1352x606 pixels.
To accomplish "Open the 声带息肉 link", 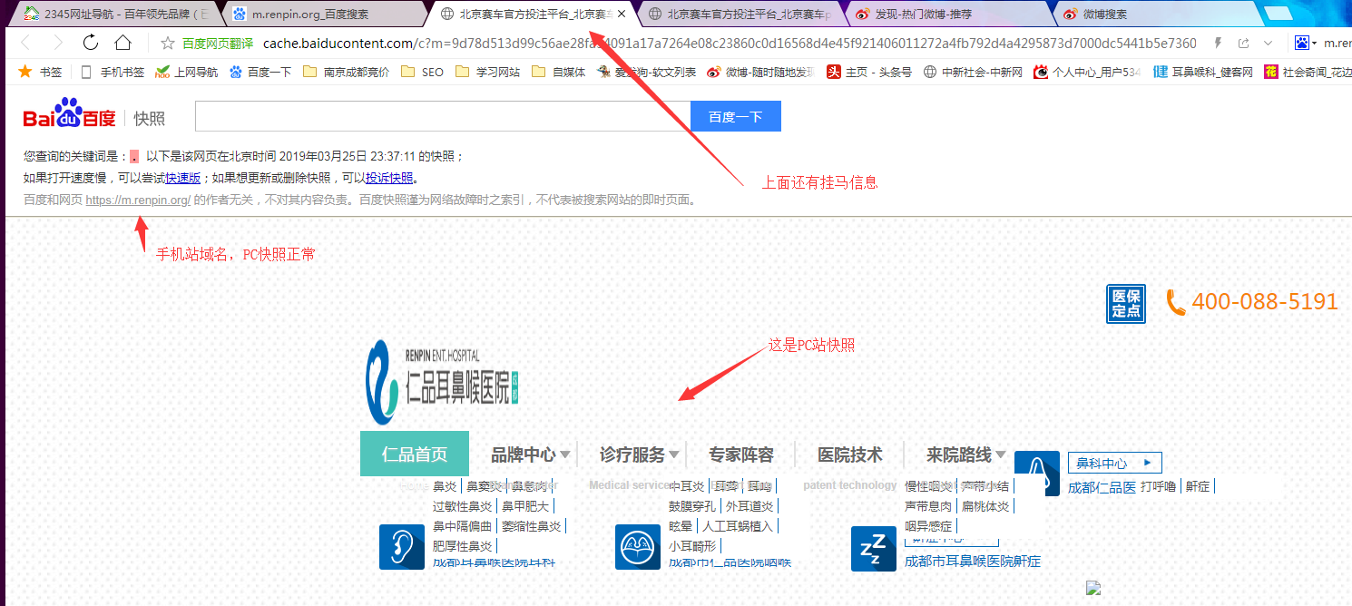I will coord(928,506).
